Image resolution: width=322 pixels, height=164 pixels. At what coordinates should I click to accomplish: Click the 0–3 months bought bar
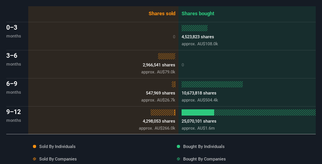pos(195,28)
